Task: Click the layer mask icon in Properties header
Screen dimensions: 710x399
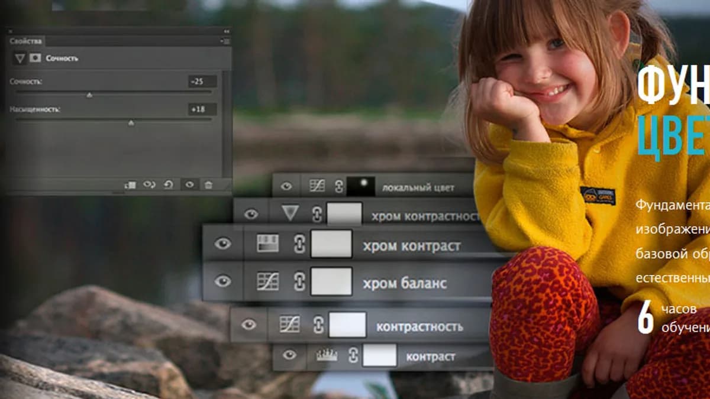Action: [x=35, y=58]
